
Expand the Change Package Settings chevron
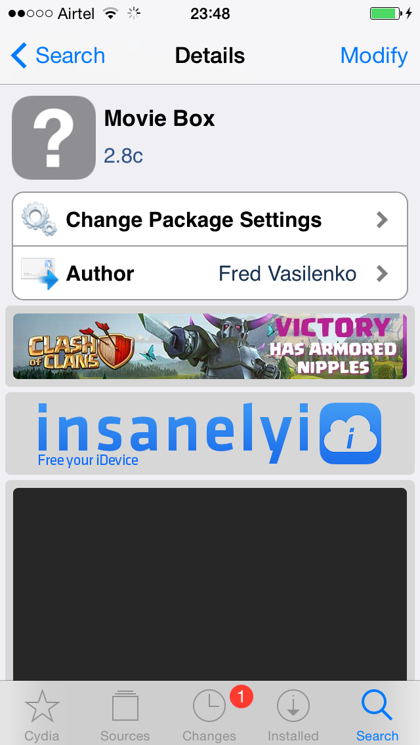[382, 220]
